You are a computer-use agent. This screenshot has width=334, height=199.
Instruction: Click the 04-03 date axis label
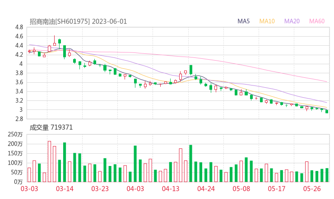pyautogui.click(x=135, y=189)
